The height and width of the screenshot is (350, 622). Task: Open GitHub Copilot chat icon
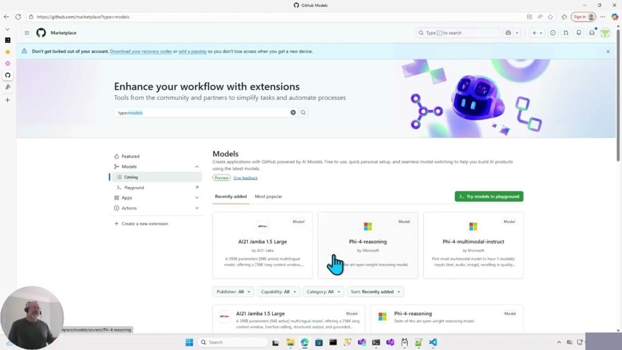pos(508,33)
